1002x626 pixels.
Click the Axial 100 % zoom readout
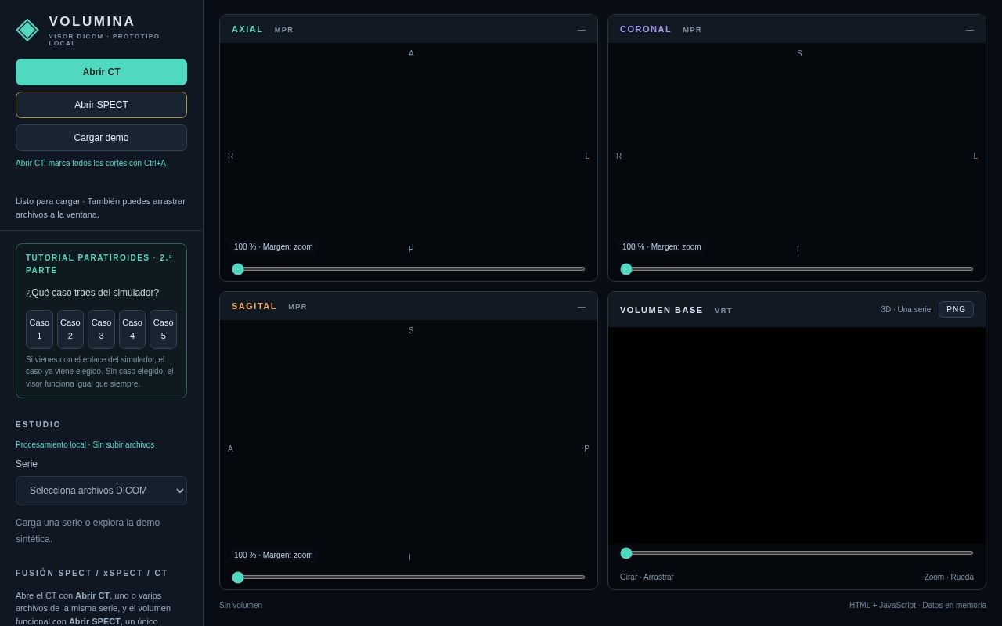(x=273, y=247)
